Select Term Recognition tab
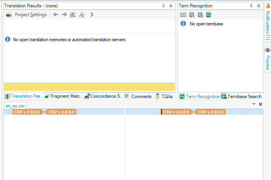 pyautogui.click(x=199, y=97)
